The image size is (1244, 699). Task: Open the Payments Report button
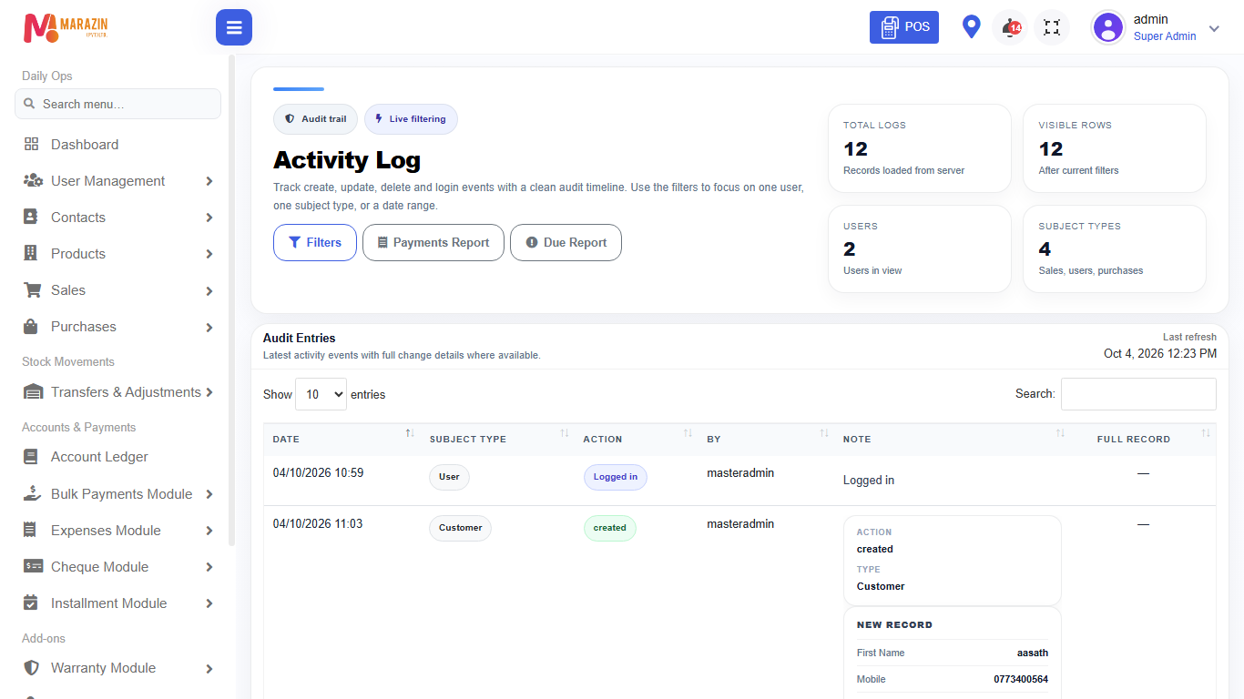433,243
